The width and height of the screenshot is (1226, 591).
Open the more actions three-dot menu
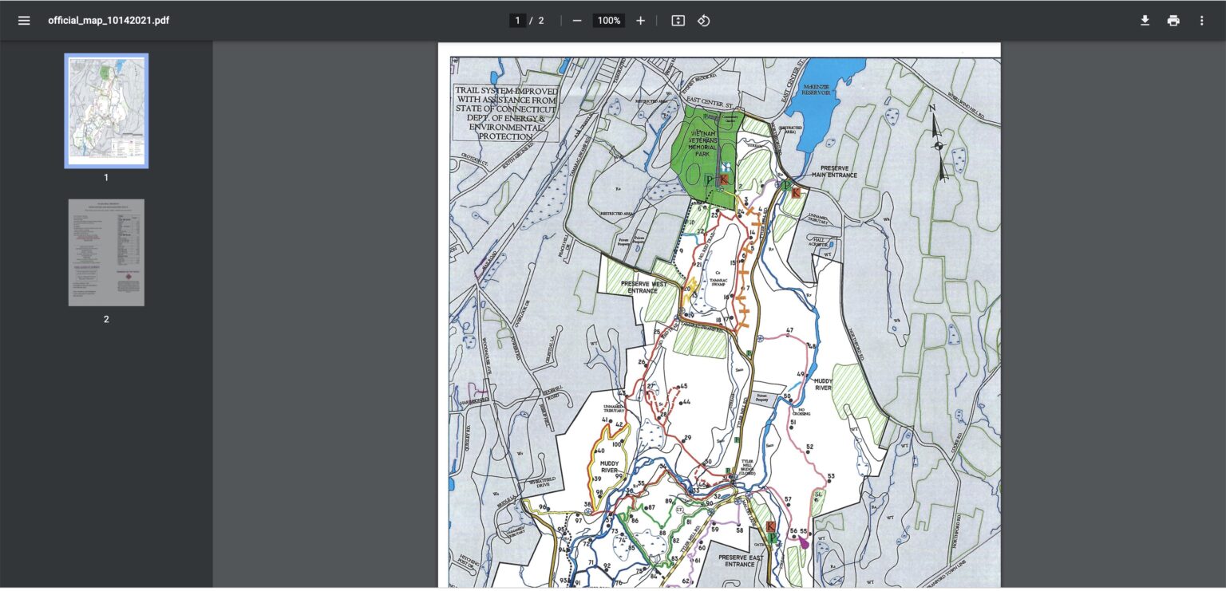[x=1201, y=21]
